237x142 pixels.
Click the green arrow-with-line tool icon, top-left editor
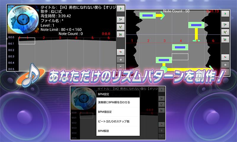[x=121, y=20]
